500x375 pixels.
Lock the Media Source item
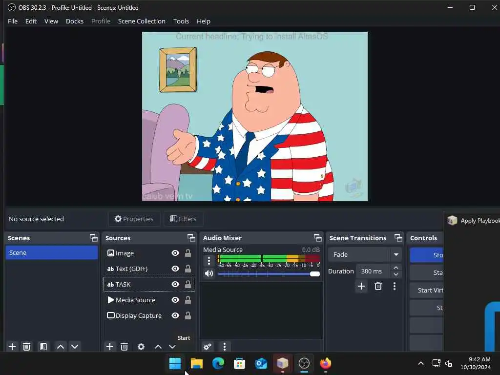click(188, 300)
